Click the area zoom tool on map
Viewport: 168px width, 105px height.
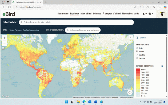point(3,48)
